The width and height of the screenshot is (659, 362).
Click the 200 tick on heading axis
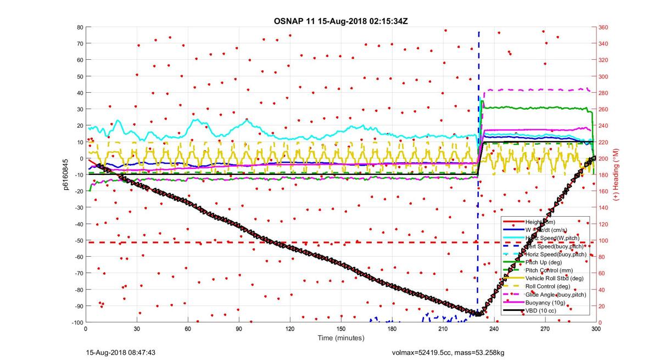(605, 159)
